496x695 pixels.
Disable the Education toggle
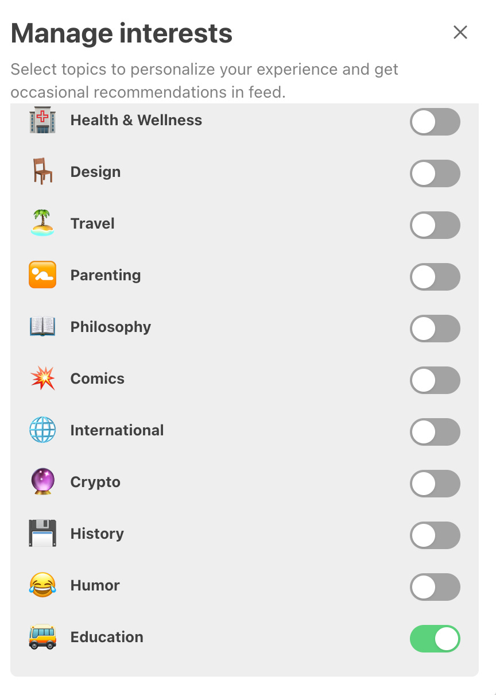[435, 639]
